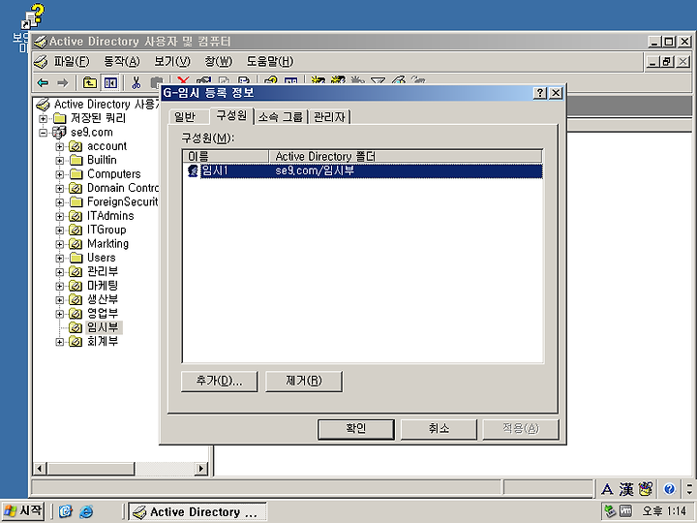Click tree pane horizontal scrollbar left arrow
The height and width of the screenshot is (523, 697).
point(40,469)
